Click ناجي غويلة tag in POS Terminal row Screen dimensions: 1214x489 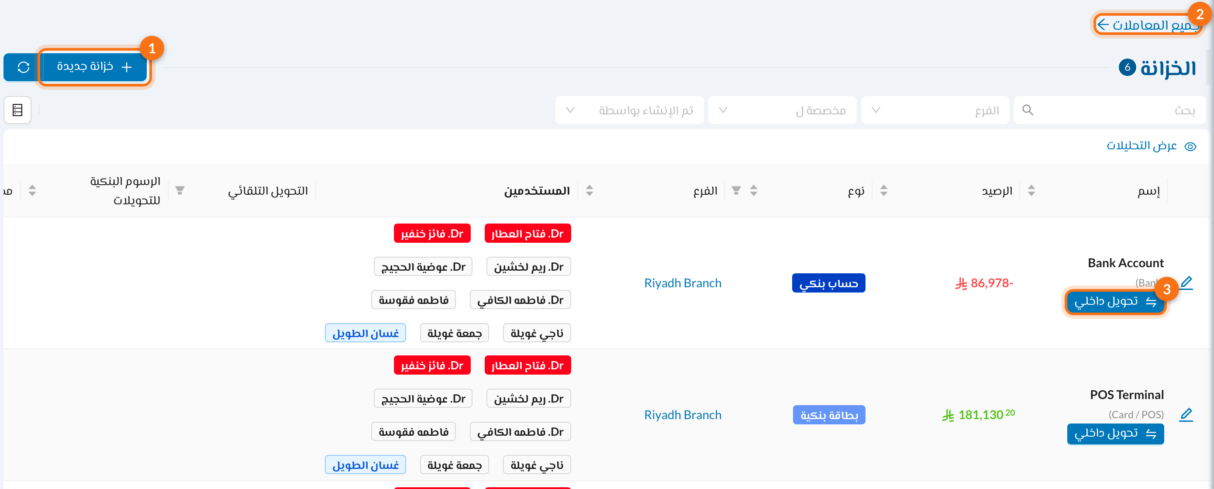tap(537, 465)
